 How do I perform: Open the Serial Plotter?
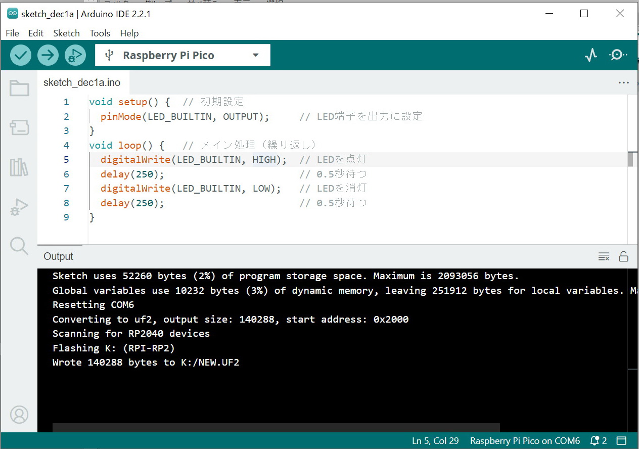(591, 55)
